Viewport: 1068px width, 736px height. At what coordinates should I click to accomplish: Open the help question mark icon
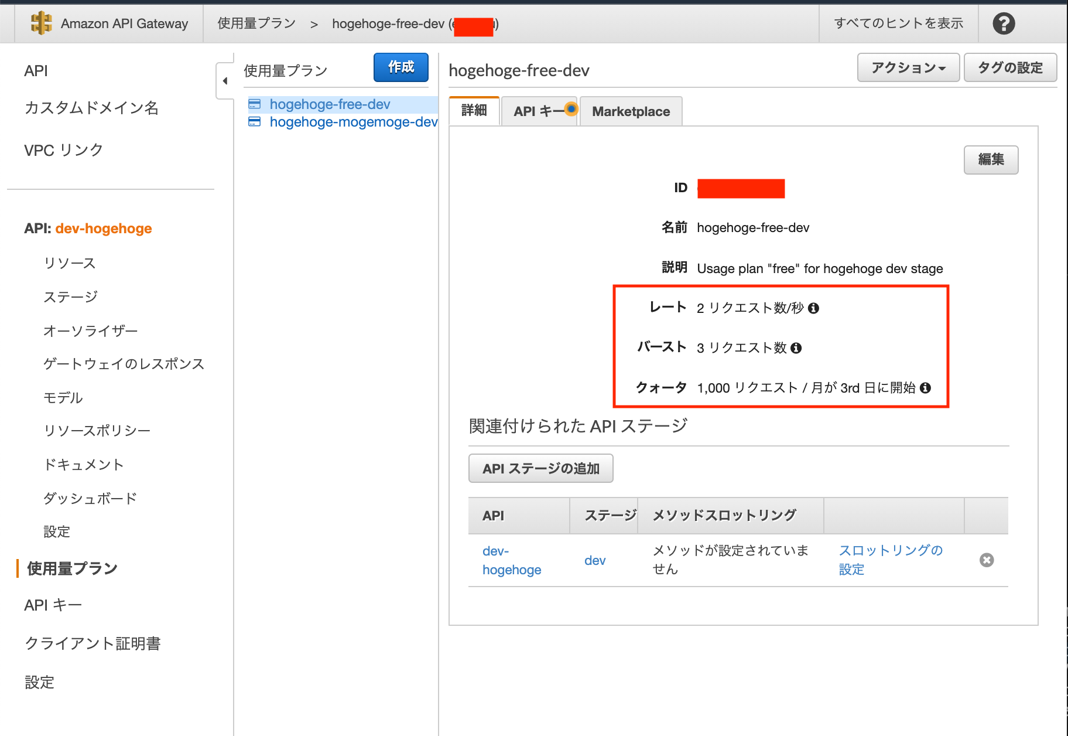pyautogui.click(x=1003, y=23)
